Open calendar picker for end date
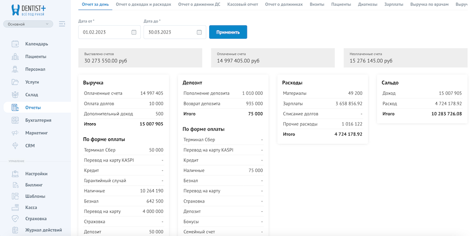This screenshot has width=473, height=236. (x=199, y=32)
